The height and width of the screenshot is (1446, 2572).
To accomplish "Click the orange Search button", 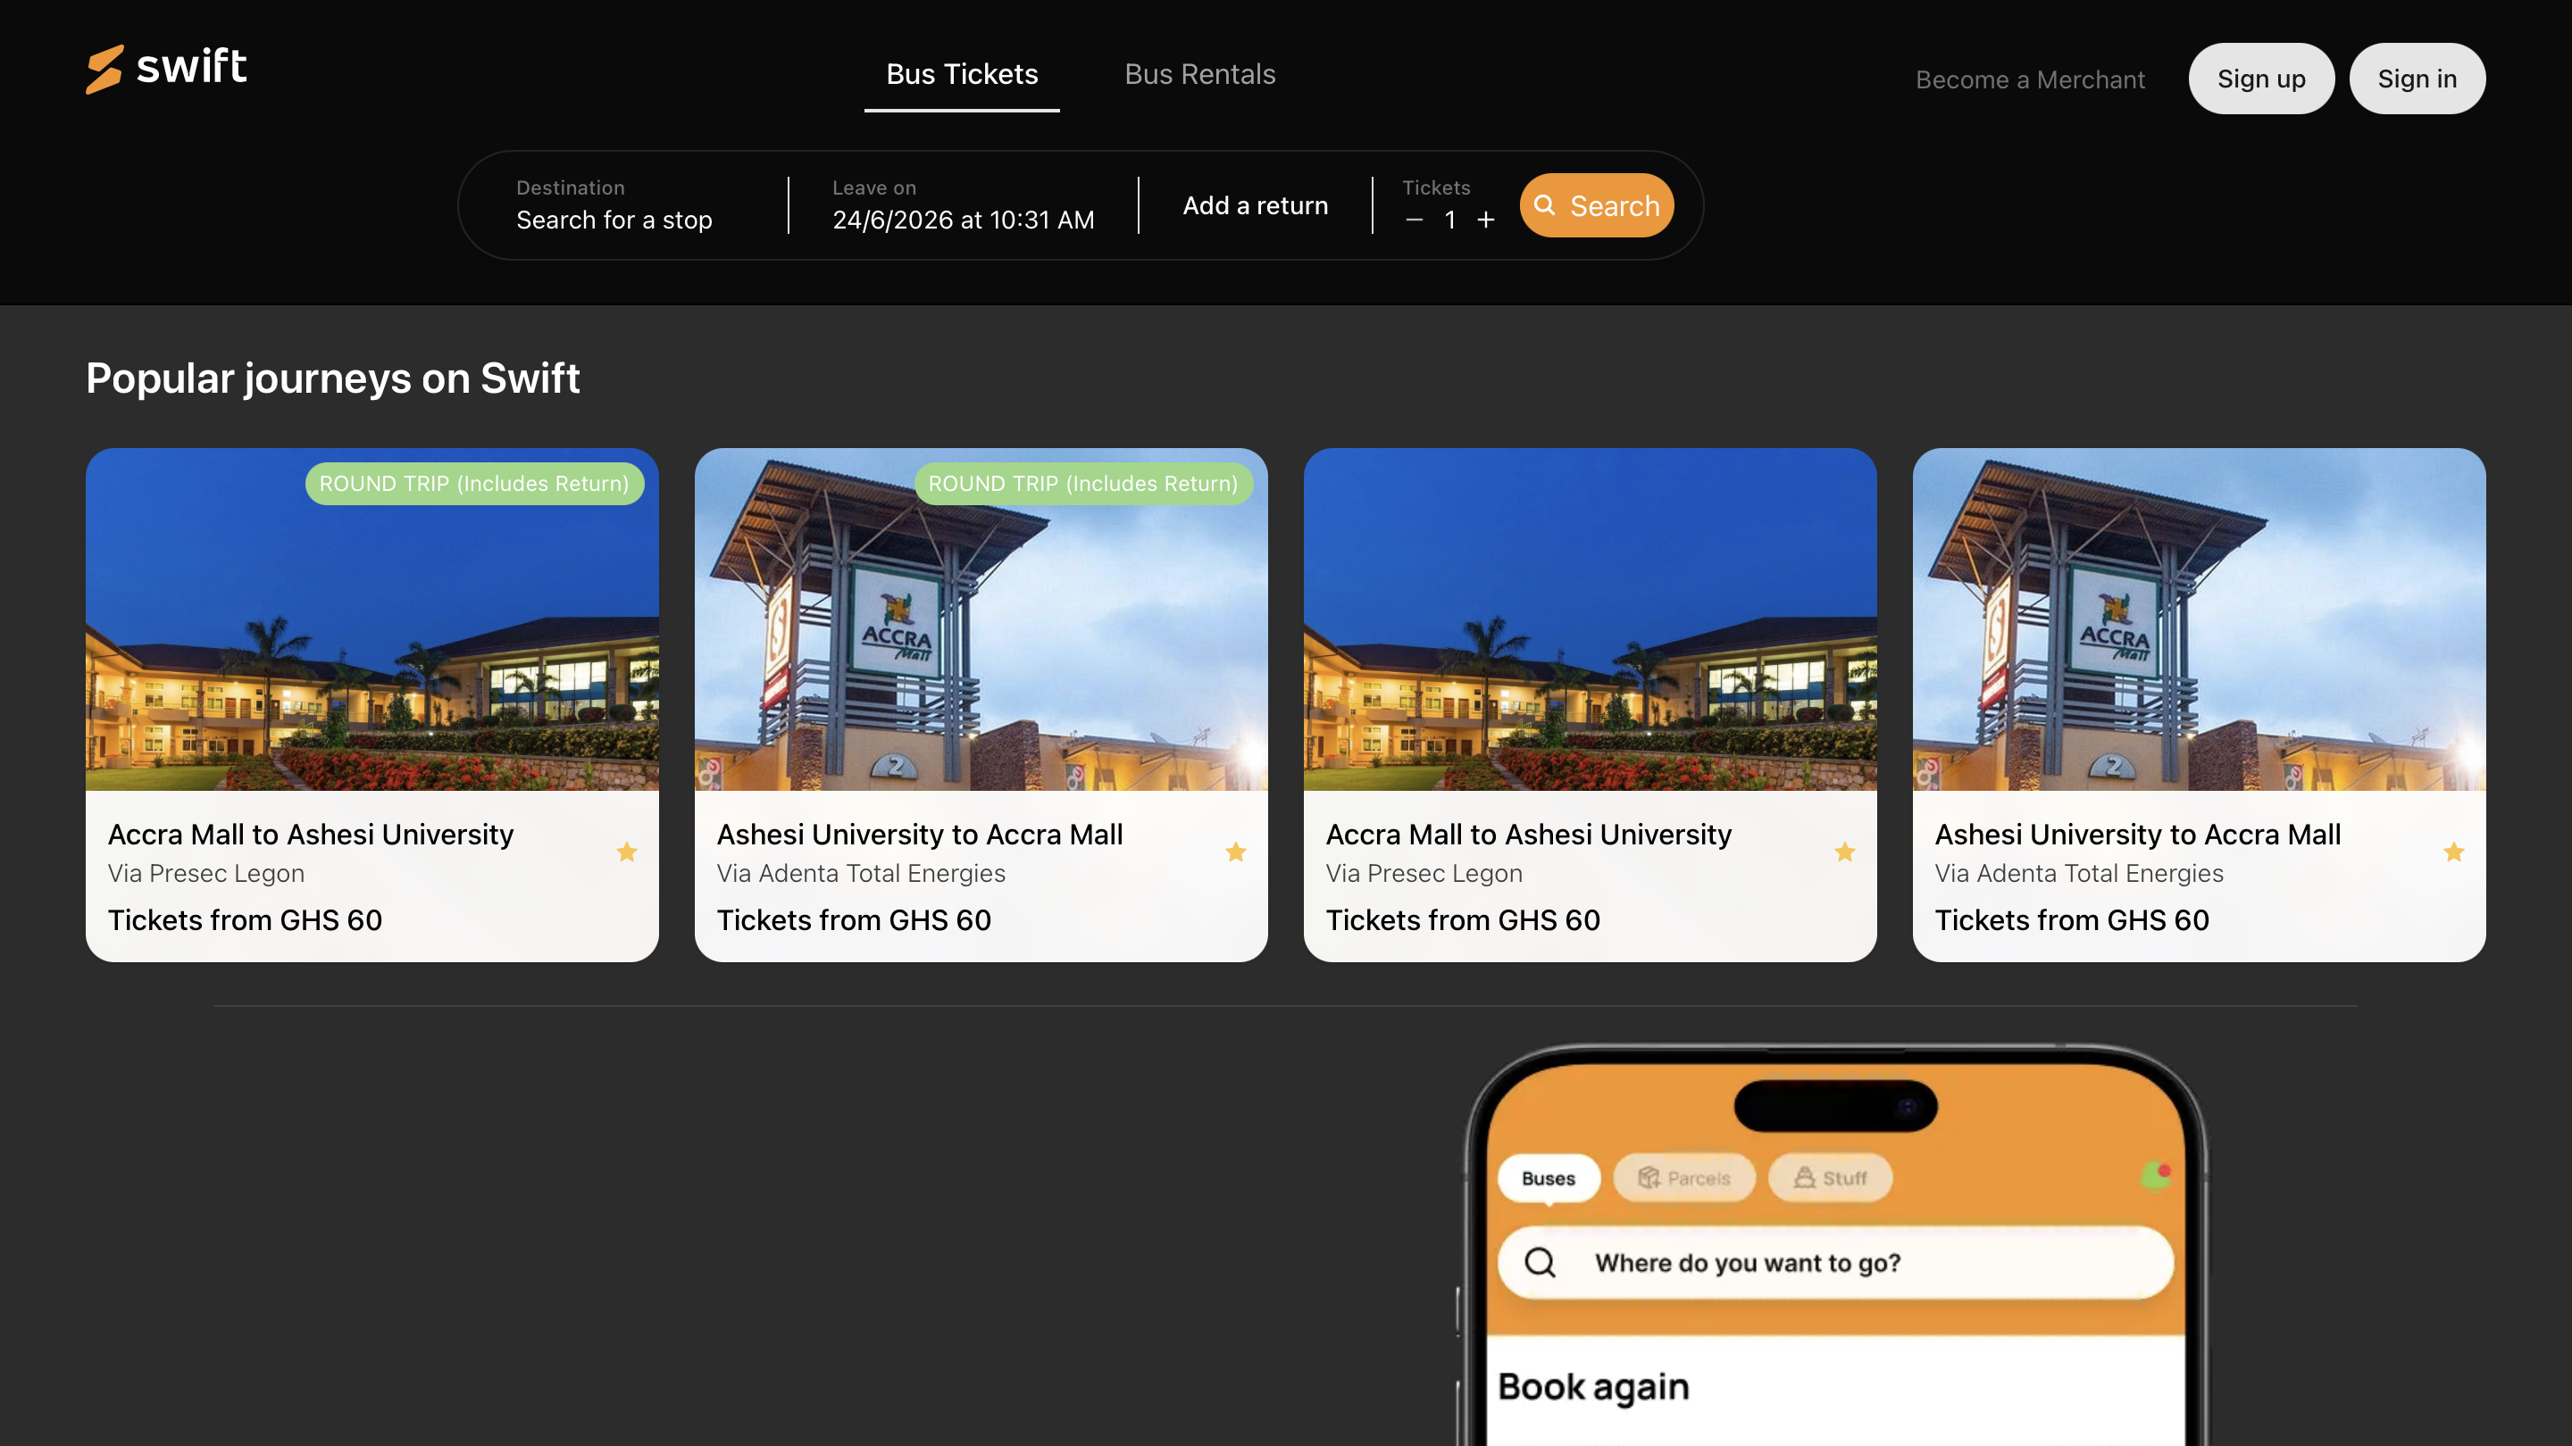I will pyautogui.click(x=1597, y=205).
